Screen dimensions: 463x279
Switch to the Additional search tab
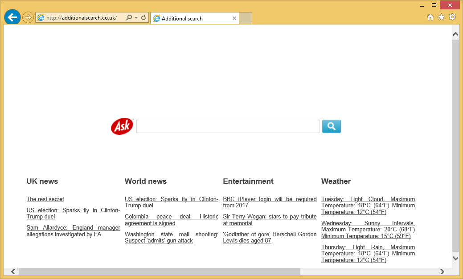point(192,19)
